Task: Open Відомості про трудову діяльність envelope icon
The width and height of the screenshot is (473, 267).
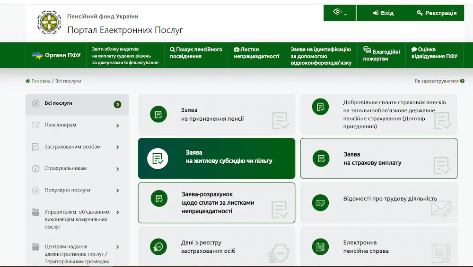Action: click(x=320, y=203)
